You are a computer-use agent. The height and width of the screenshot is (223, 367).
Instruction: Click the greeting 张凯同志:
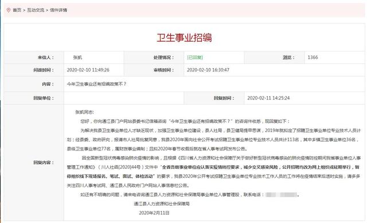click(84, 112)
